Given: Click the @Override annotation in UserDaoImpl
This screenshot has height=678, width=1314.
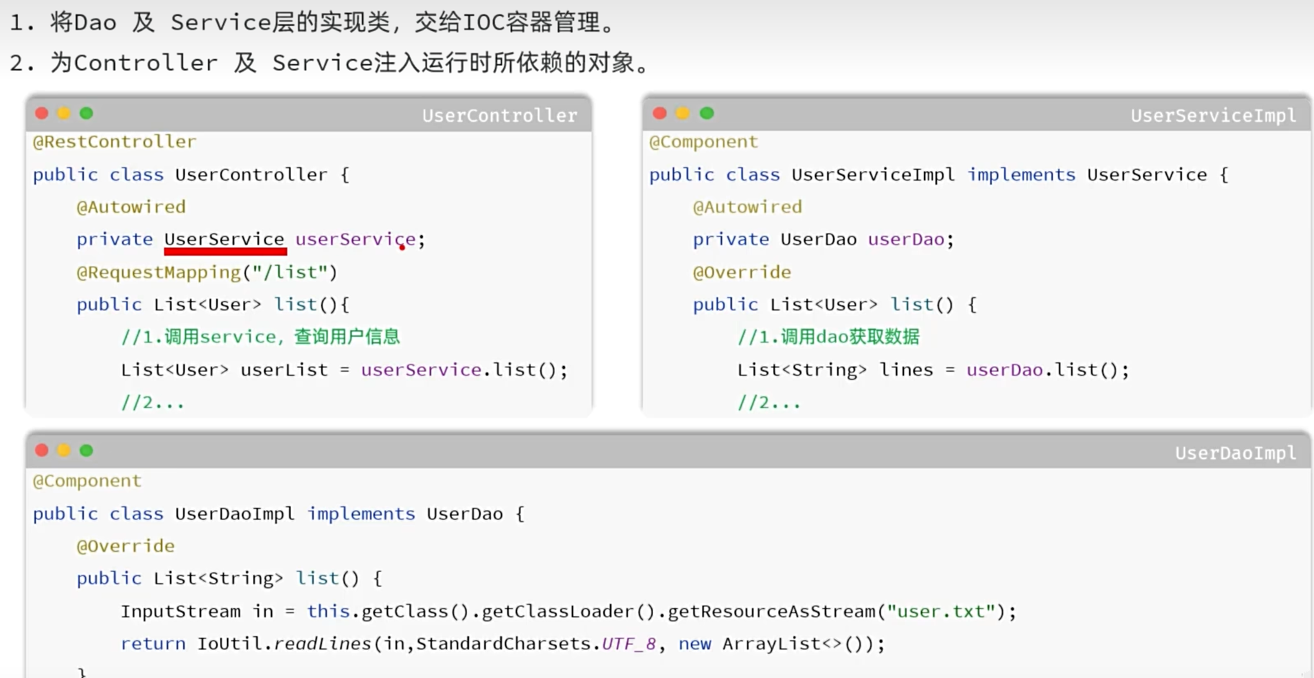Looking at the screenshot, I should pyautogui.click(x=125, y=545).
